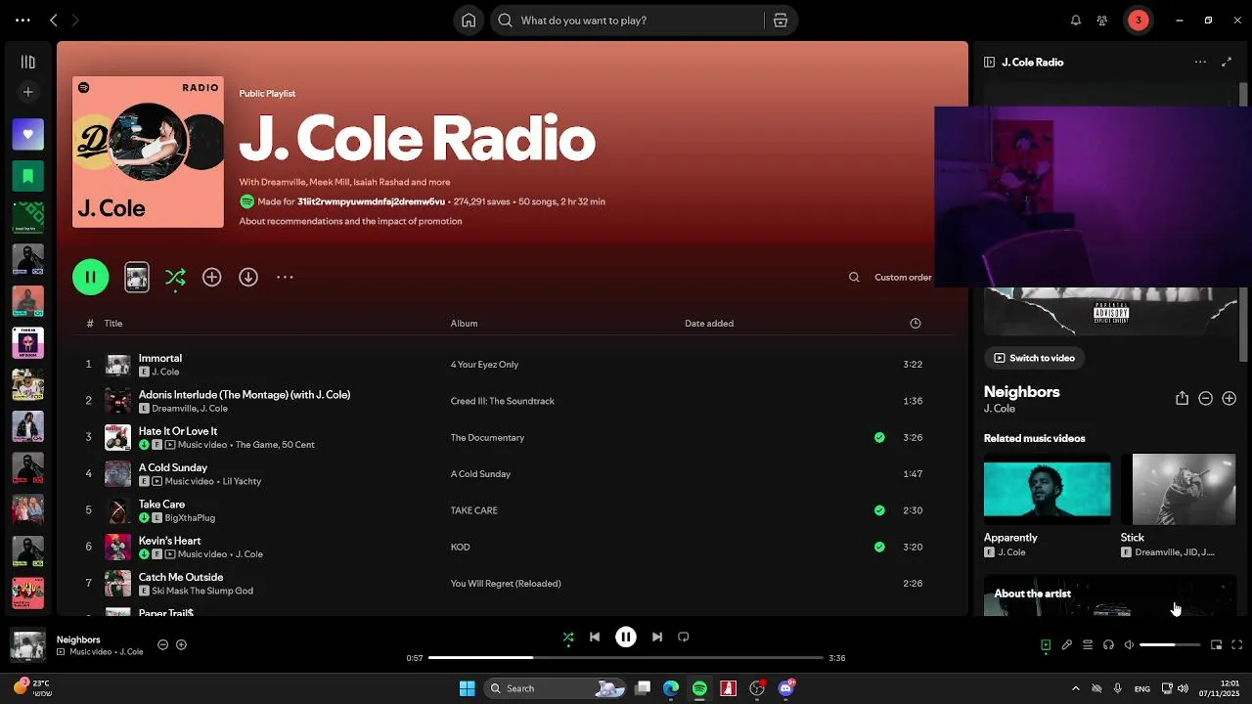1252x704 pixels.
Task: Save J. Cole Radio to Your Library
Action: pyautogui.click(x=211, y=278)
